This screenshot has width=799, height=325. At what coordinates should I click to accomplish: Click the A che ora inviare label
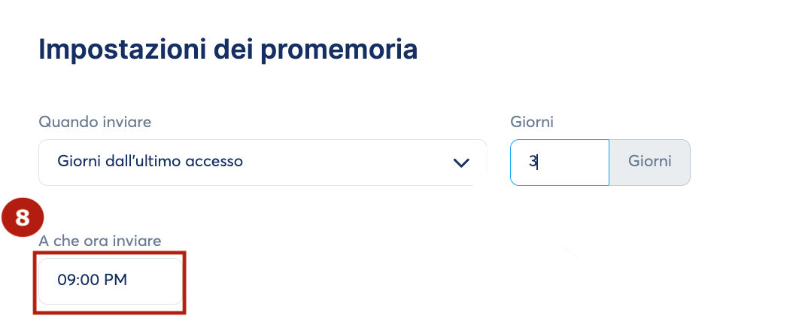(100, 241)
